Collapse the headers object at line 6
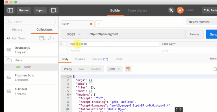This screenshot has height=112, width=217. pyautogui.click(x=70, y=95)
